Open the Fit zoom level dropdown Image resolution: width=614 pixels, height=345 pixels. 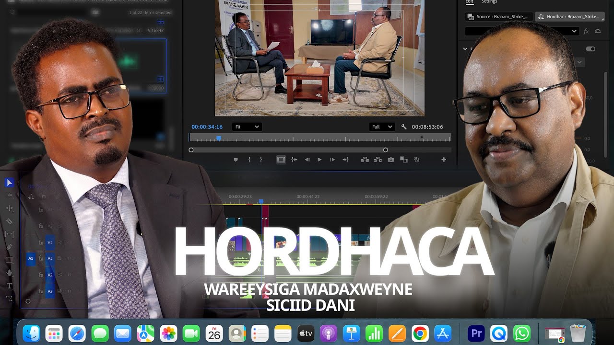pyautogui.click(x=247, y=127)
